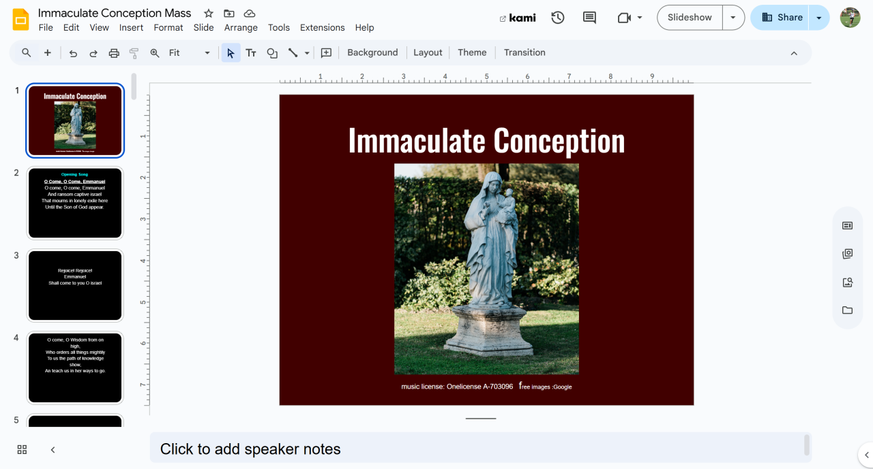Collapse the filmstrip panel
Image resolution: width=873 pixels, height=469 pixels.
point(53,449)
